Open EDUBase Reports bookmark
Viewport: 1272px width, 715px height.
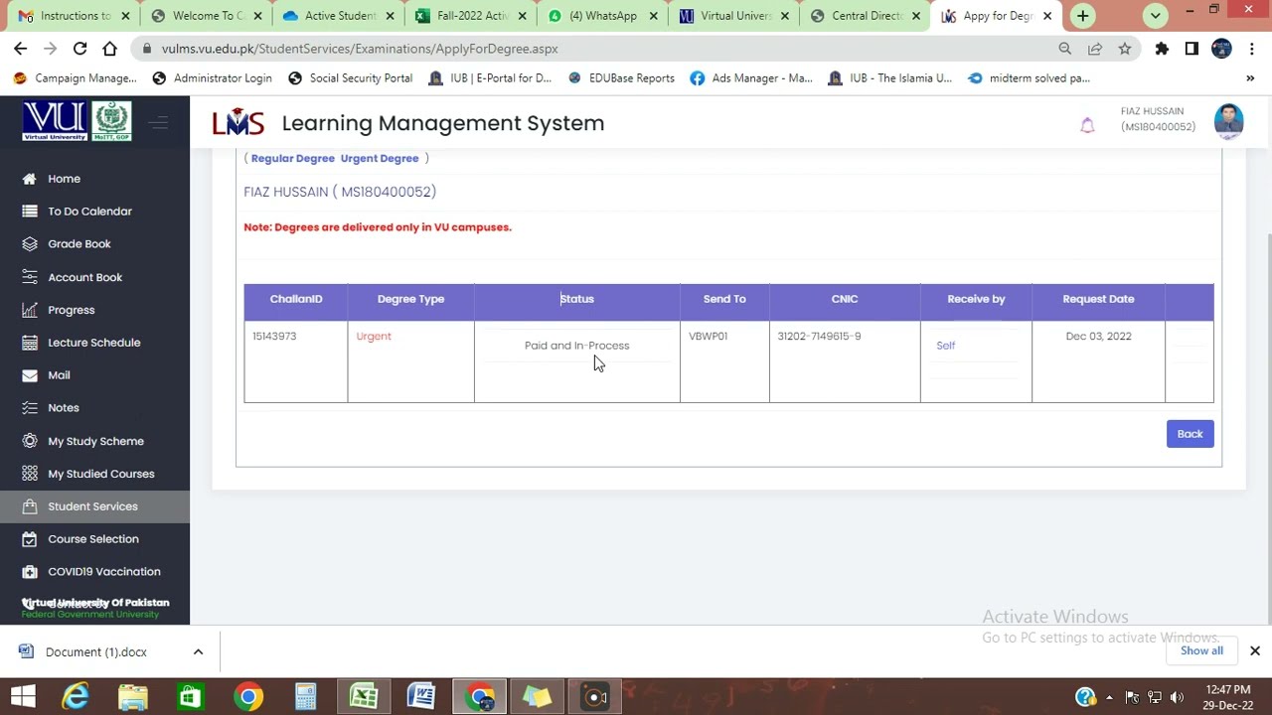tap(621, 78)
